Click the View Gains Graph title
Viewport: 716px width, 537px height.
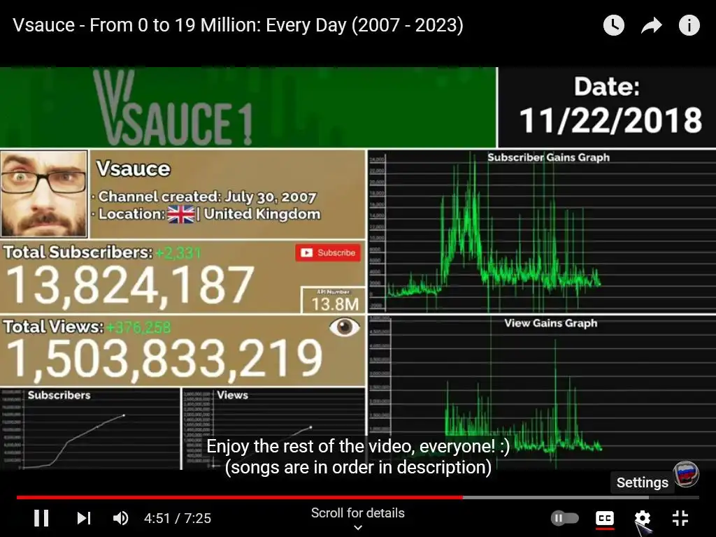coord(551,323)
